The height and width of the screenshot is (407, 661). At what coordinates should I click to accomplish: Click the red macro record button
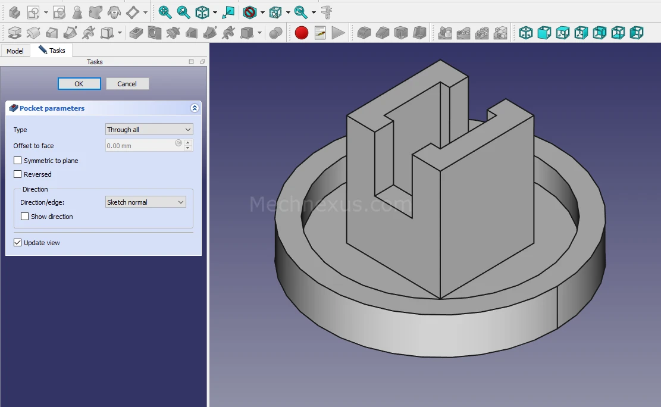coord(302,33)
